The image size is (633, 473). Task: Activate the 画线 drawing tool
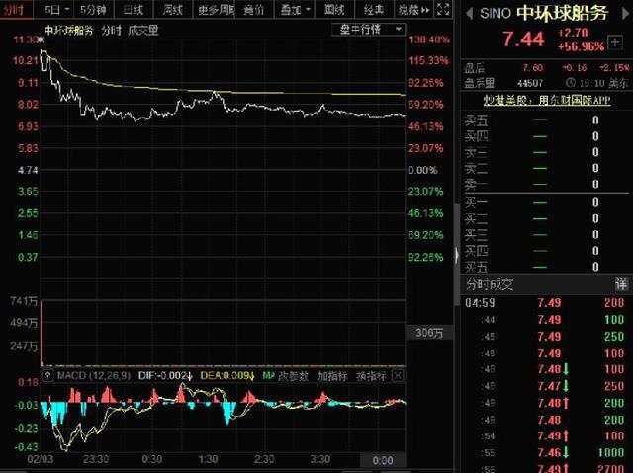tap(334, 10)
